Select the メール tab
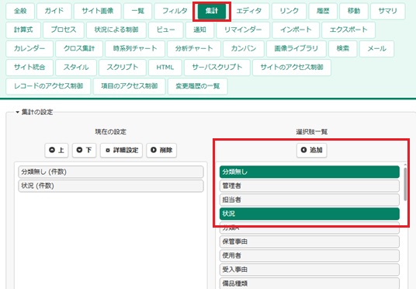 click(376, 49)
